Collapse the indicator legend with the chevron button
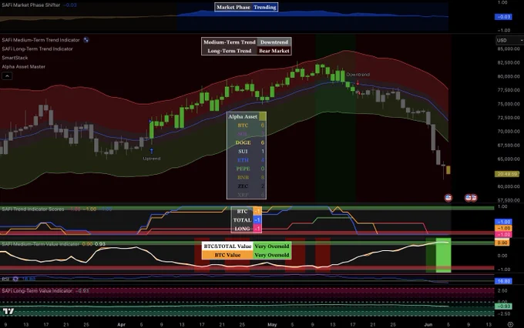This screenshot has width=524, height=328. point(7,76)
